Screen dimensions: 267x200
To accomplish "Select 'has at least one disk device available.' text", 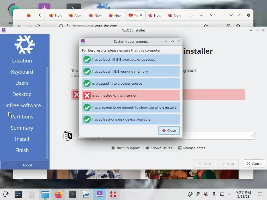I will [122, 119].
